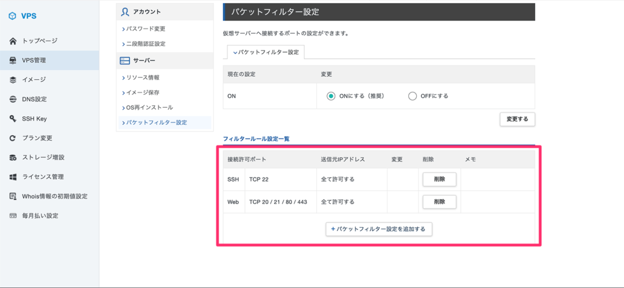Click the card icon beside 毎月払い設定
The width and height of the screenshot is (624, 288).
(13, 216)
